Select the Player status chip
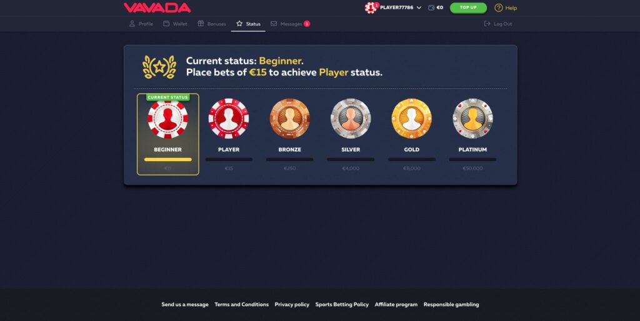Image resolution: width=640 pixels, height=321 pixels. 229,119
